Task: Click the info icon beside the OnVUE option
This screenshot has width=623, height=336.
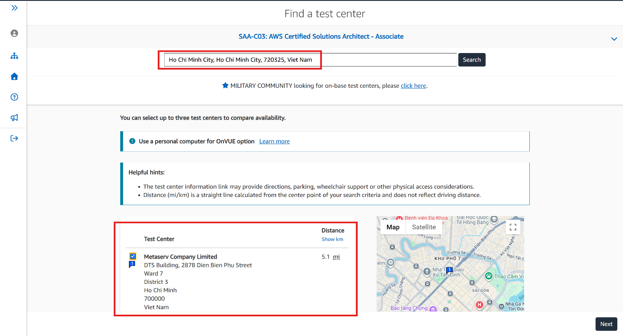Action: [132, 141]
